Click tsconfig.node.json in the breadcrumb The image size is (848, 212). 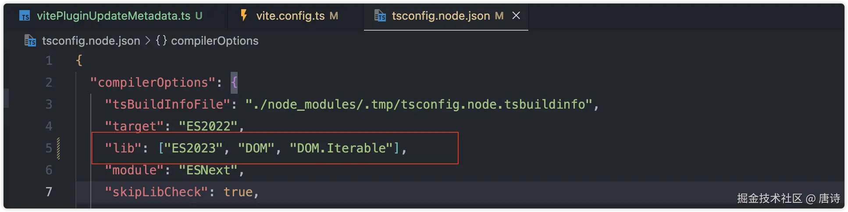(x=91, y=41)
